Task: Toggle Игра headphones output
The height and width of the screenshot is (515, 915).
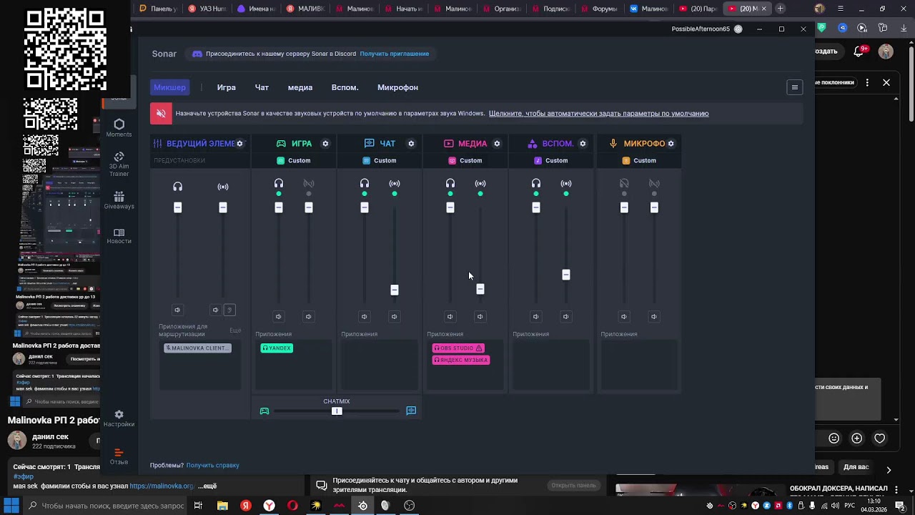Action: pyautogui.click(x=279, y=184)
